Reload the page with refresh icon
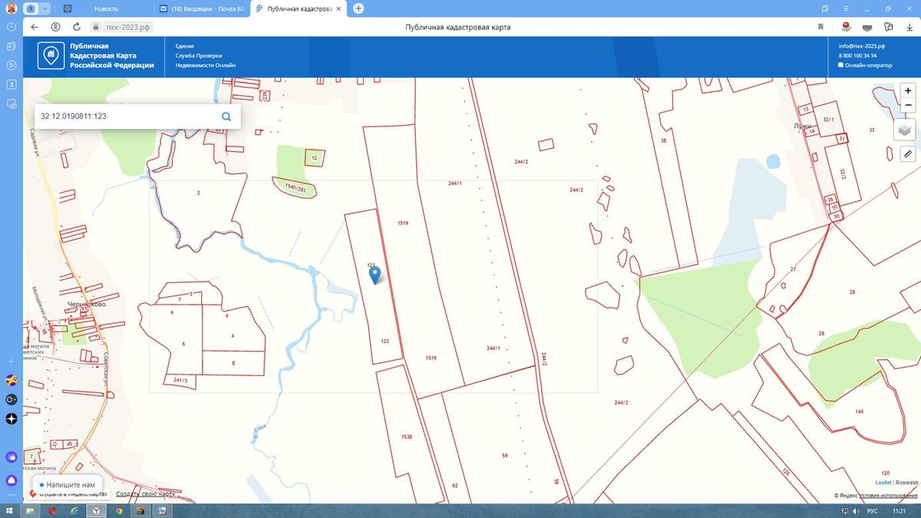Image resolution: width=921 pixels, height=518 pixels. tap(77, 27)
